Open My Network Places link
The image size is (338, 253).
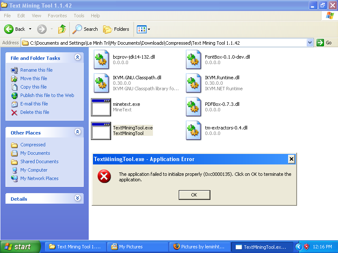pyautogui.click(x=39, y=178)
